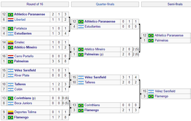
Task: Click Argentina flag beside Vélez Sarsfield in Semi-finals
Action: point(151,91)
